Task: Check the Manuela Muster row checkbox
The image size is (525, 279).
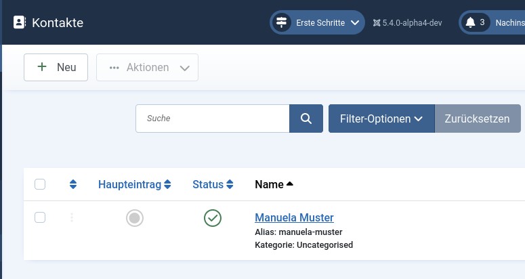Action: [x=40, y=217]
